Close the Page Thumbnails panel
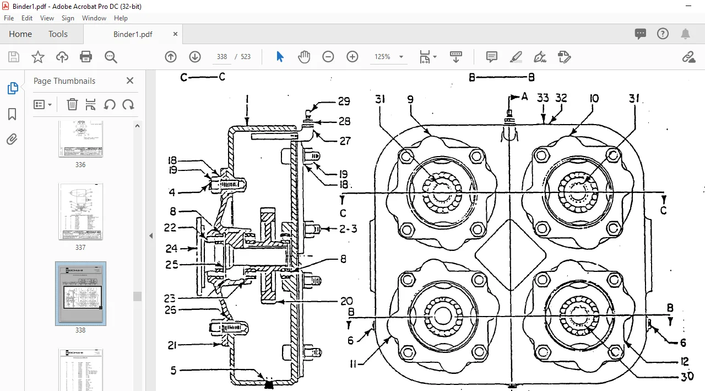The image size is (705, 391). tap(130, 81)
